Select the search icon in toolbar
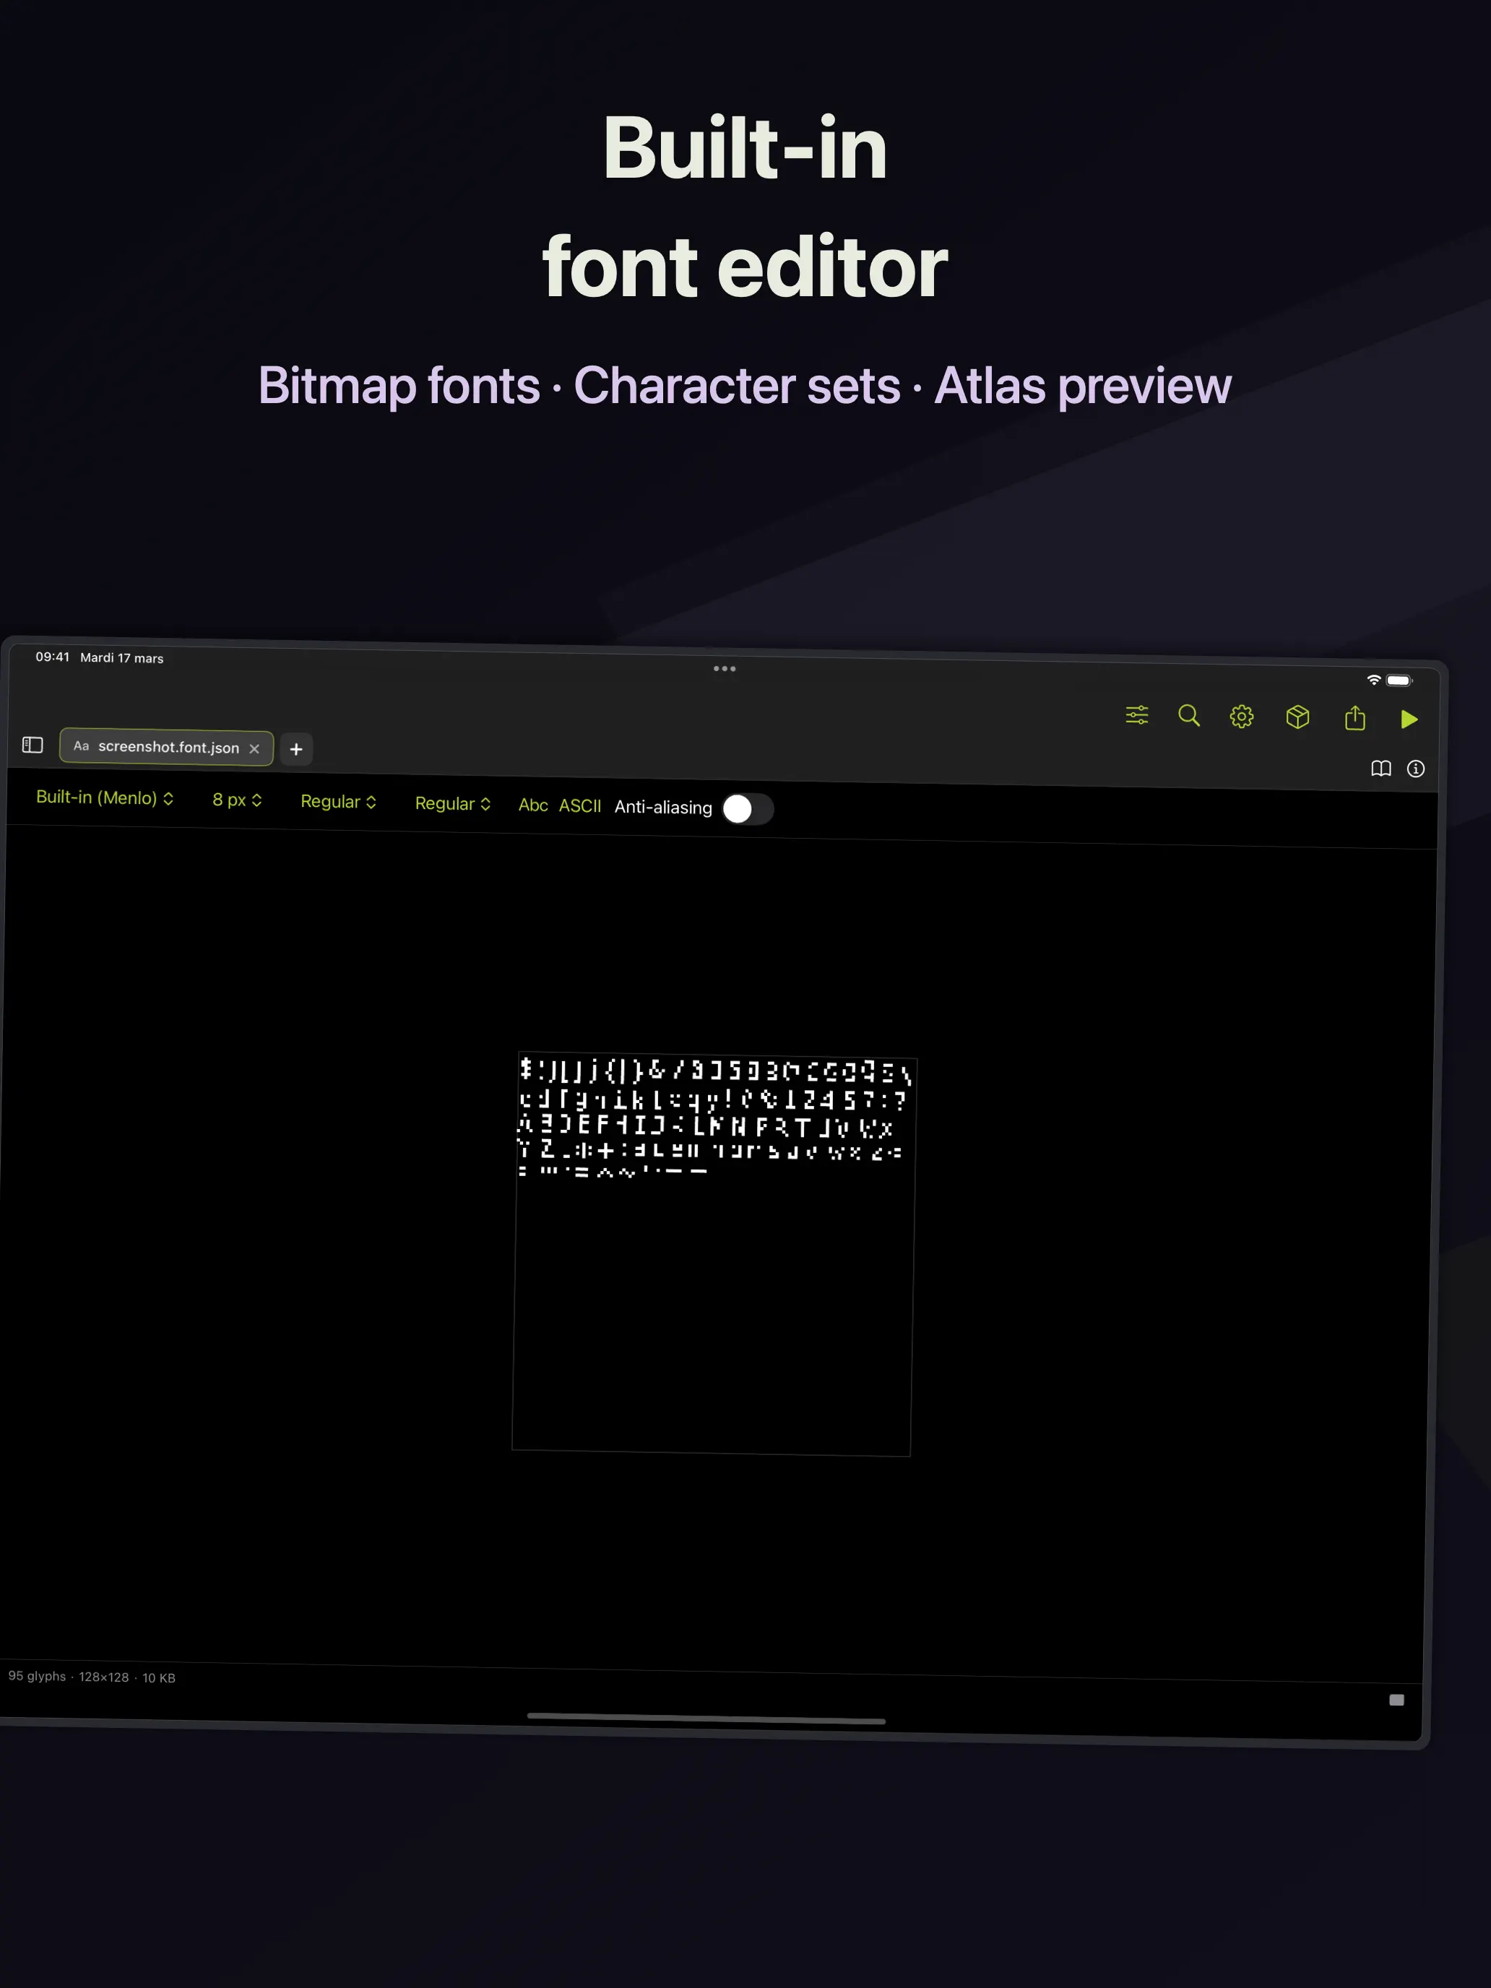The image size is (1491, 1988). [x=1189, y=715]
